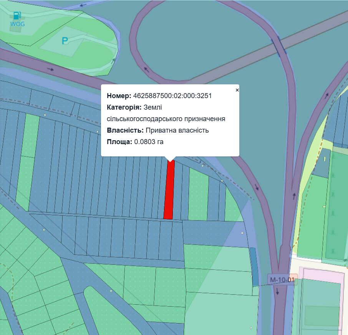The image size is (348, 335).
Task: Click the parking P icon
Action: [65, 41]
